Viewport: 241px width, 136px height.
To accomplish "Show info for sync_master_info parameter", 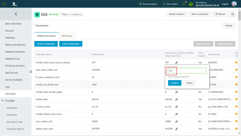I will coord(236,121).
